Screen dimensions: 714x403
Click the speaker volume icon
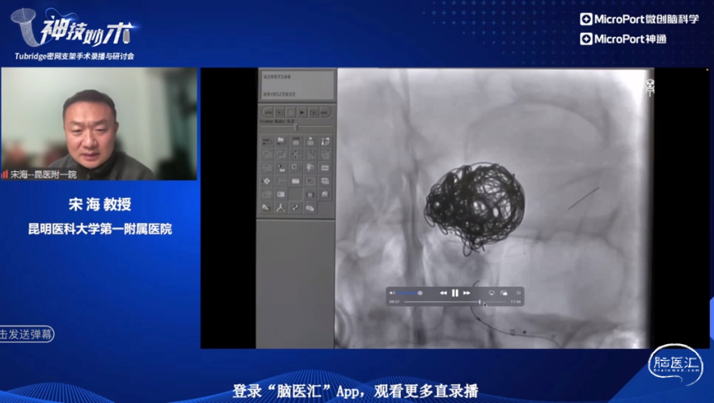[x=392, y=292]
